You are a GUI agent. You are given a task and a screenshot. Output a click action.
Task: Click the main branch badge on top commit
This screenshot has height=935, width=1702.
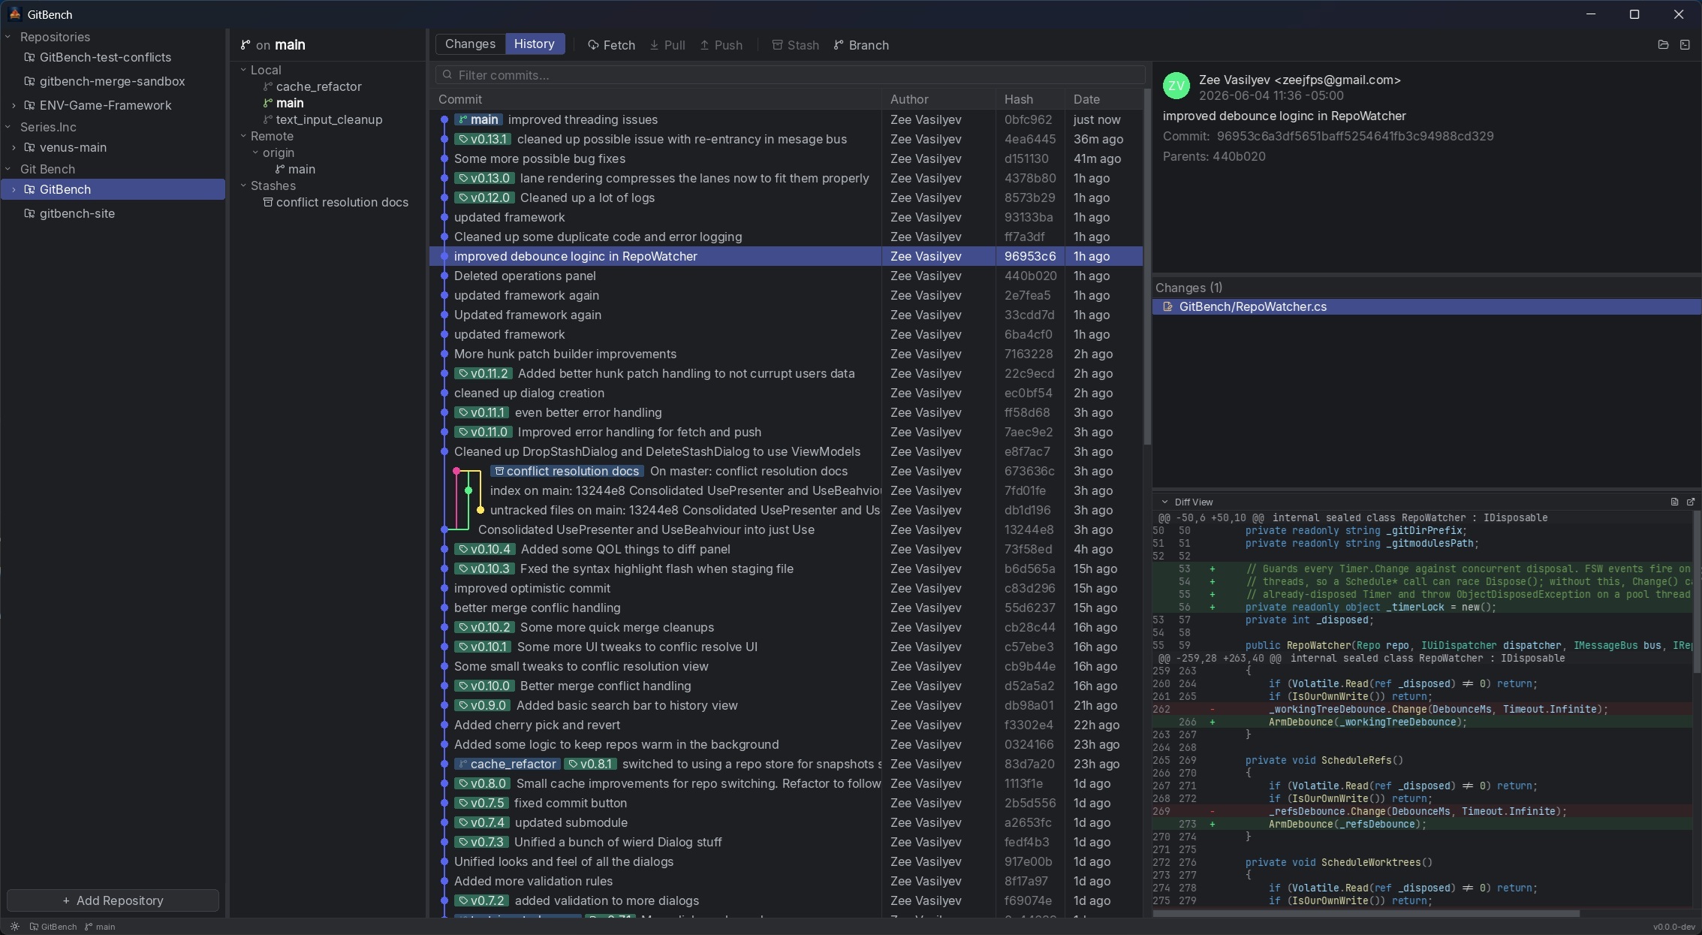478,119
